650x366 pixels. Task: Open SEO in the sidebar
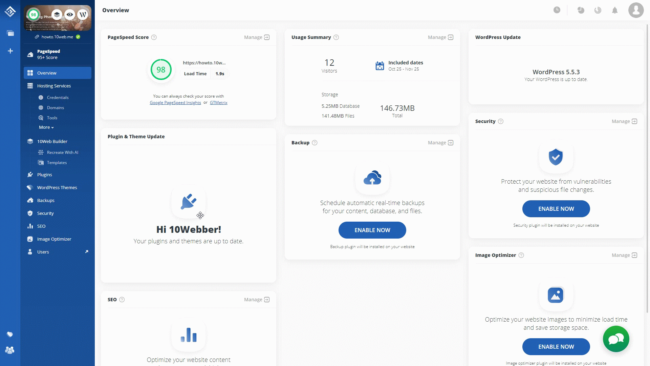[58, 226]
